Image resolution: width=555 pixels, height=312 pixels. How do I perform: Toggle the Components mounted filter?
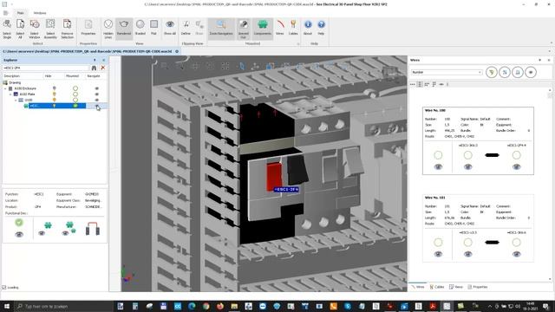pos(262,28)
